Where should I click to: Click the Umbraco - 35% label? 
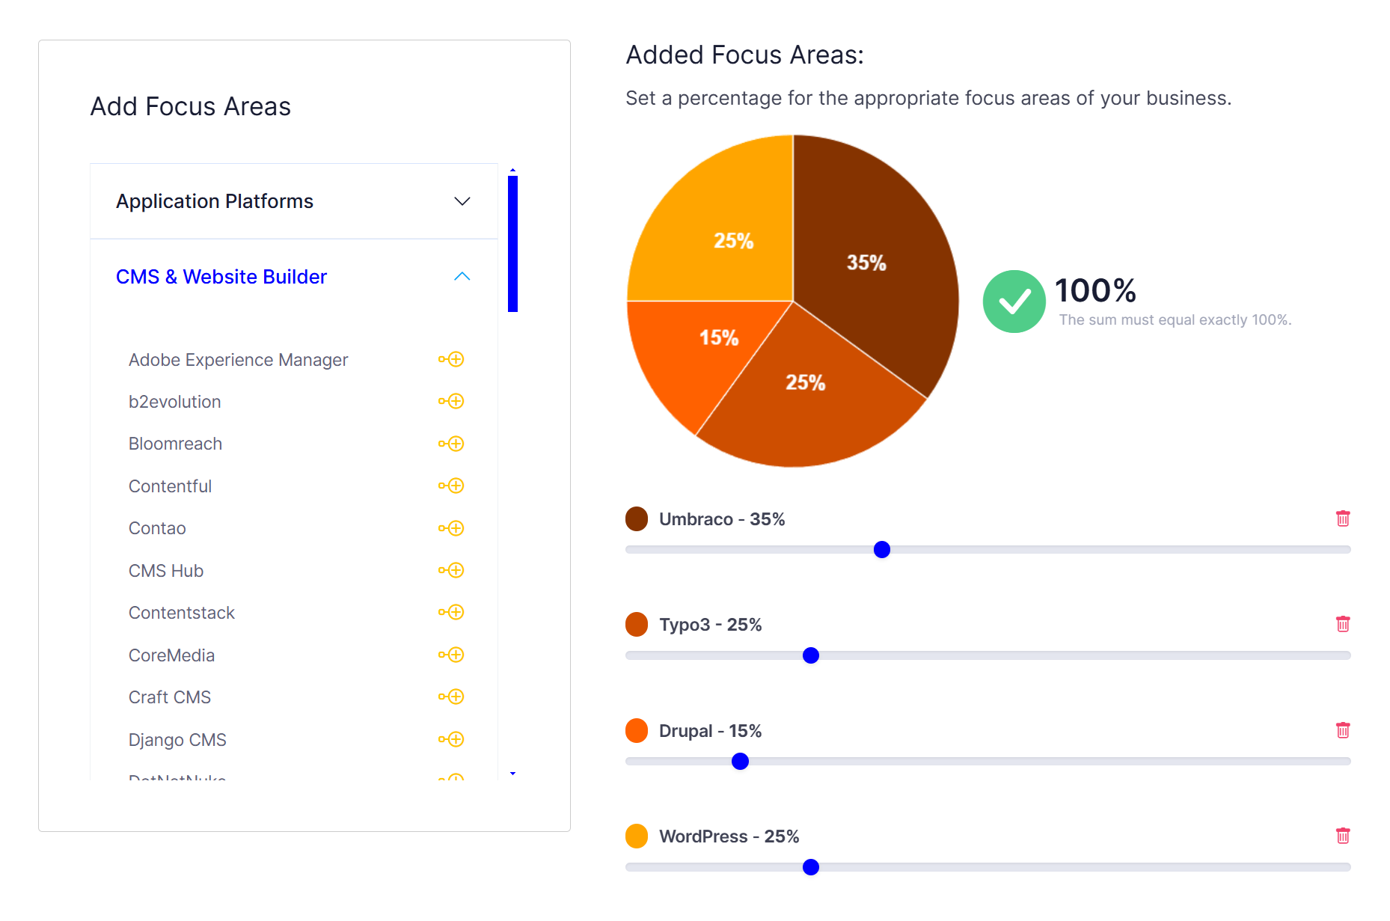click(x=722, y=519)
